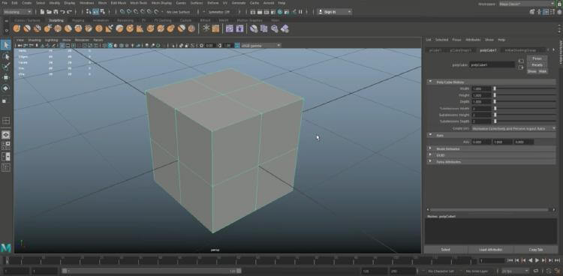Select the Flatten sculpting tool

pyautogui.click(x=68, y=28)
